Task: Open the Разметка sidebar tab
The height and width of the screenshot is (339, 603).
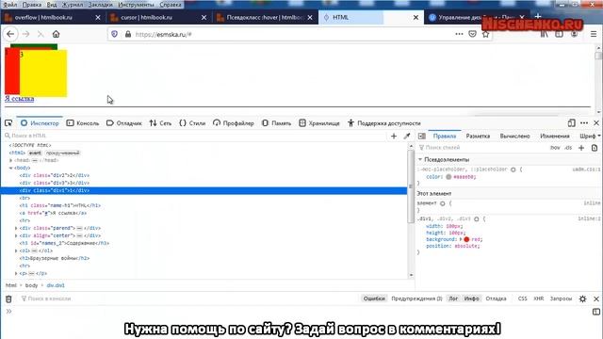Action: (478, 136)
